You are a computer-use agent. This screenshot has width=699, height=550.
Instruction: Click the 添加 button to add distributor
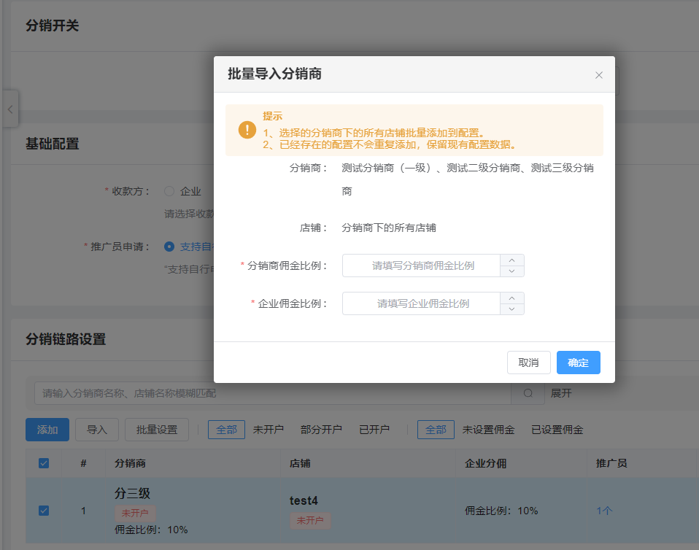(x=47, y=430)
